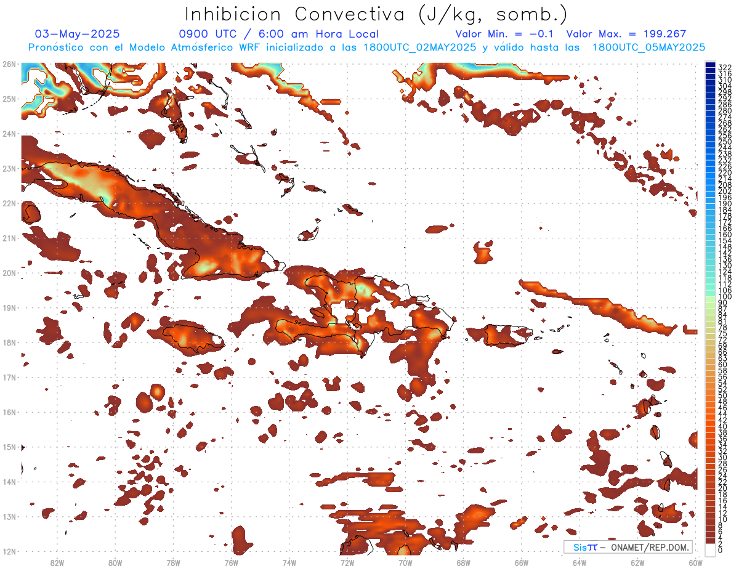Image resolution: width=739 pixels, height=571 pixels.
Task: Click latitude label '21N'
Action: tap(9, 238)
